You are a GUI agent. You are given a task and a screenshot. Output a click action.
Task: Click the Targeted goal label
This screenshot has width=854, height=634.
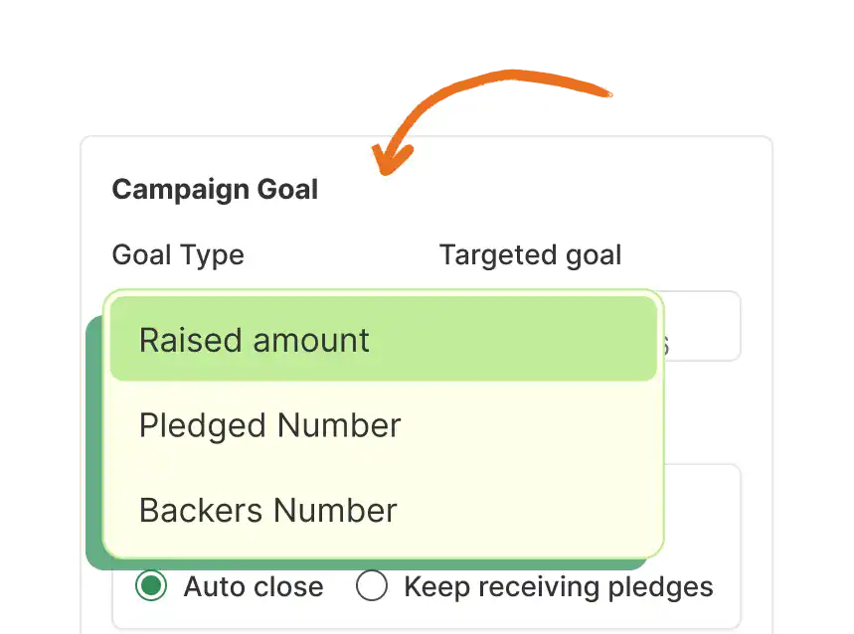pos(530,255)
